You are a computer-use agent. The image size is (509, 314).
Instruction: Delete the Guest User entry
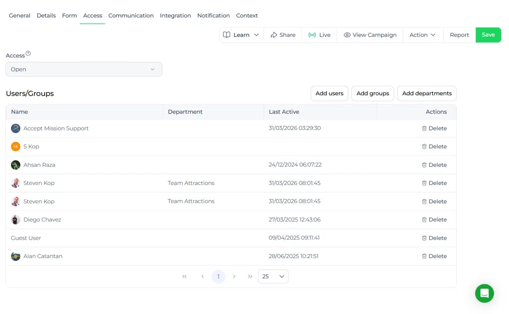click(434, 238)
